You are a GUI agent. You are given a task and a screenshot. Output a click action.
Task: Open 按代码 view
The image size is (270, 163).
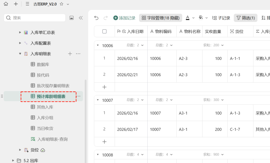(x=43, y=75)
